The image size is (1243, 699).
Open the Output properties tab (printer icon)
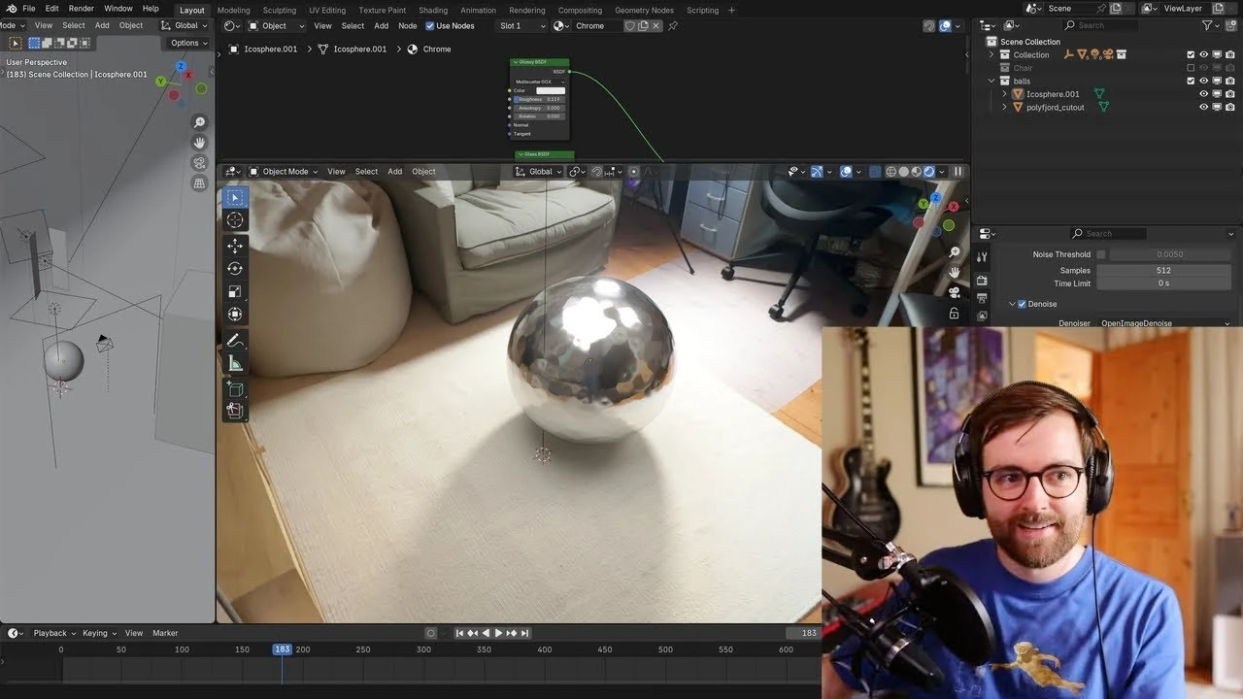click(x=982, y=298)
